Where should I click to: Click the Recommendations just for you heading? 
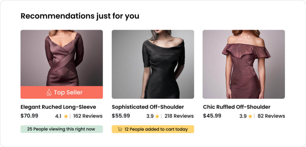[80, 16]
